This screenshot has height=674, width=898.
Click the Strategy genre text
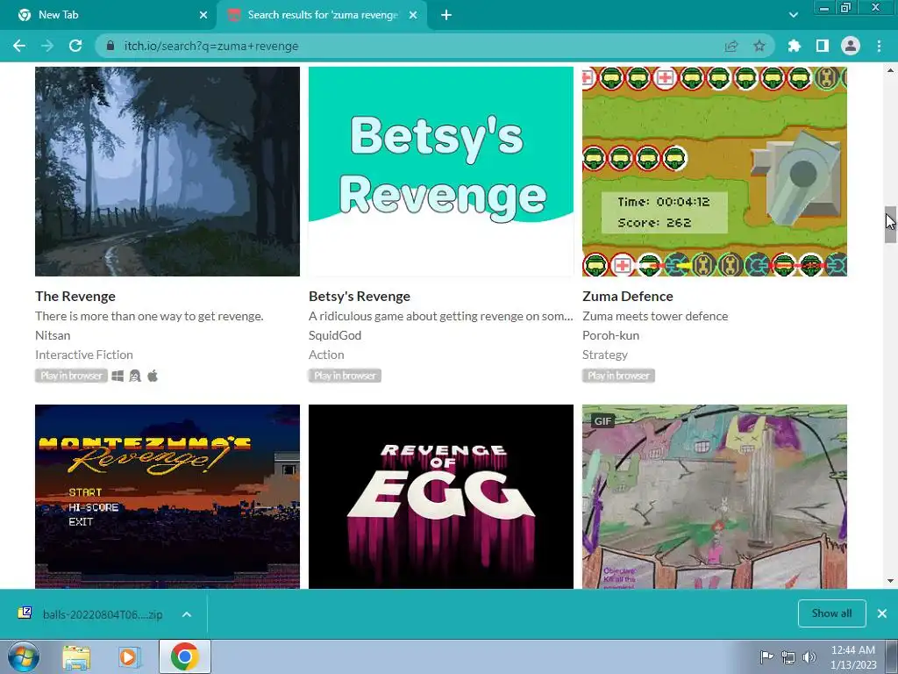[x=605, y=355]
